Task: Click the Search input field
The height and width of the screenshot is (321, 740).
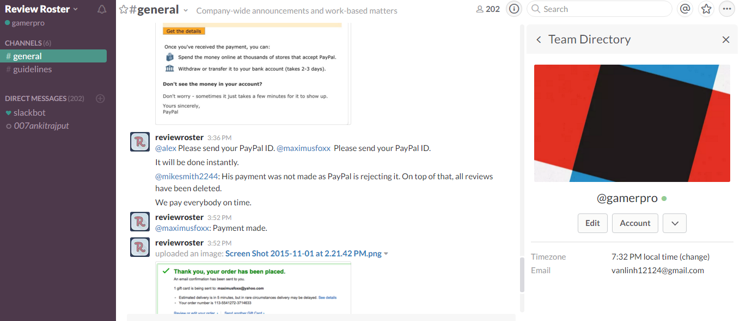Action: pyautogui.click(x=604, y=9)
